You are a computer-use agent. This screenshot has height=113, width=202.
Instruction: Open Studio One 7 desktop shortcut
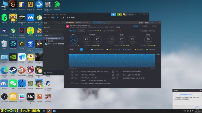22,84
